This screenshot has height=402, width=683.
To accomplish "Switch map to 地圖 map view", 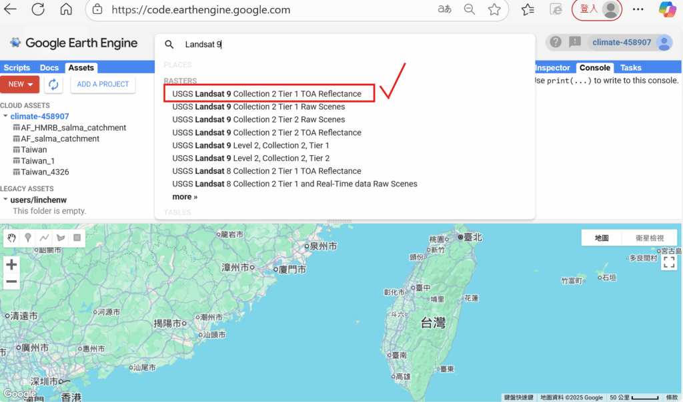I will point(602,238).
